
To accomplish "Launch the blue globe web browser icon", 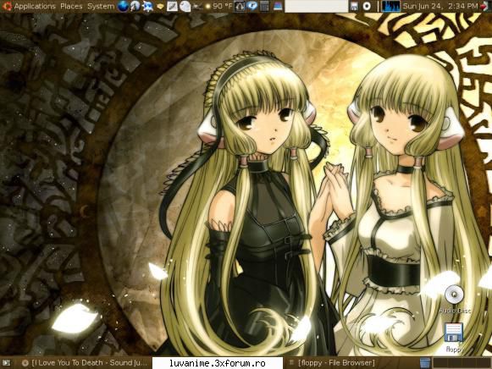I will [x=124, y=6].
